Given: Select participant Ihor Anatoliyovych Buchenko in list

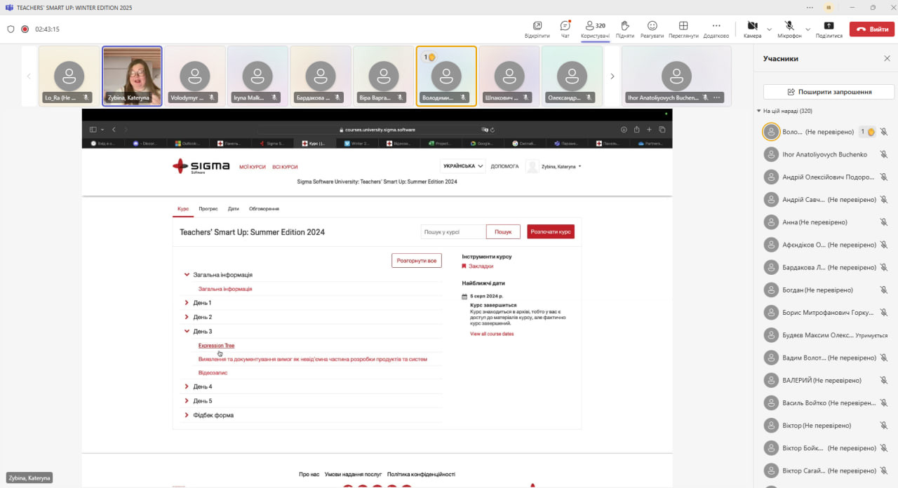Looking at the screenshot, I should tap(824, 154).
